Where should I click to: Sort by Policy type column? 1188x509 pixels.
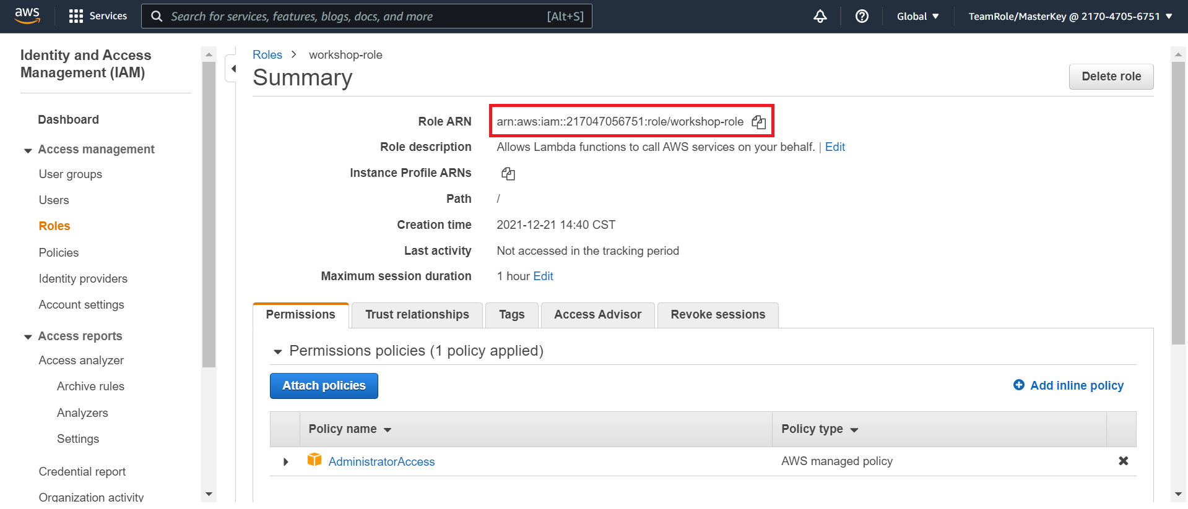pyautogui.click(x=820, y=429)
